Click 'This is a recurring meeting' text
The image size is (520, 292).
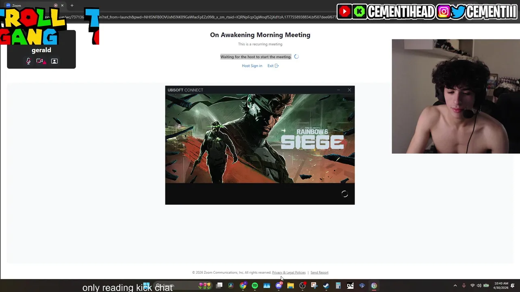tap(260, 44)
